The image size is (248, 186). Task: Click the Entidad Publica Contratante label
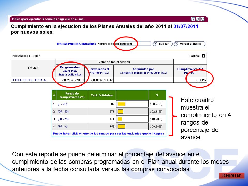click(x=76, y=44)
